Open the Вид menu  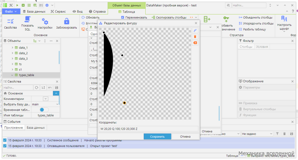[x=77, y=12]
